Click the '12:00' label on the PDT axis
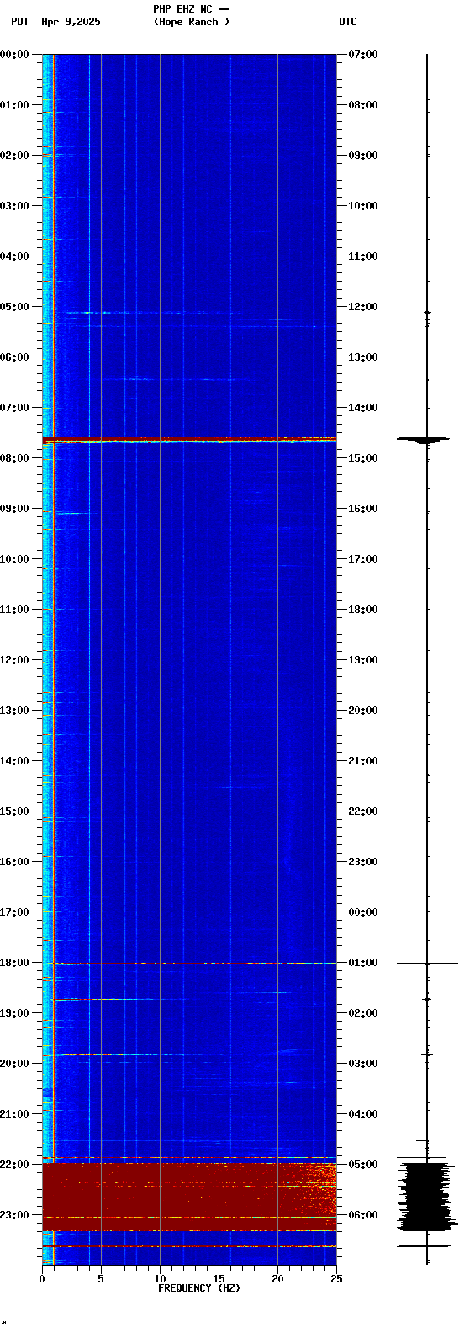 [14, 660]
